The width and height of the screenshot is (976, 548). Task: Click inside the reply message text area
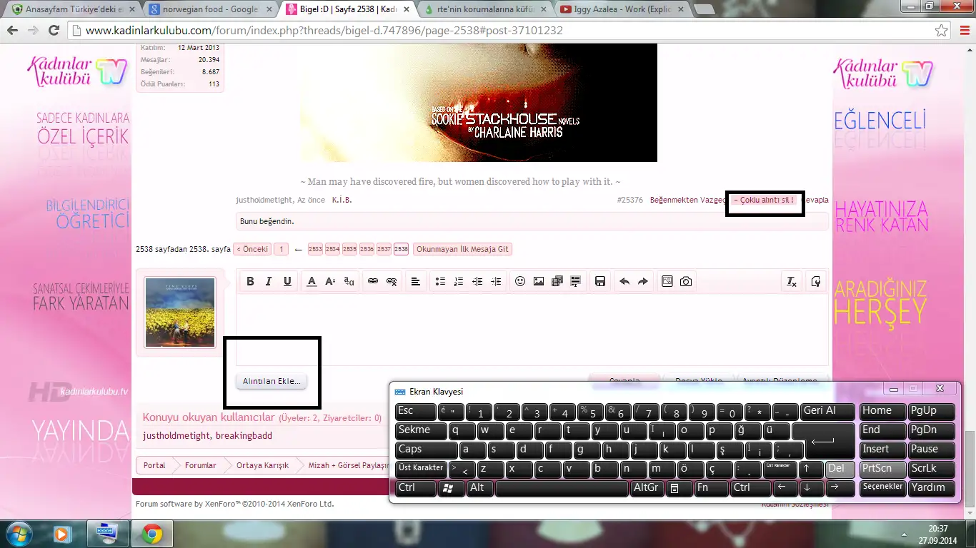pos(532,330)
